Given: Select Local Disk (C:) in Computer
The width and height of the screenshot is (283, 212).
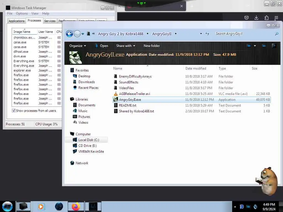Looking at the screenshot, I should coord(89,140).
